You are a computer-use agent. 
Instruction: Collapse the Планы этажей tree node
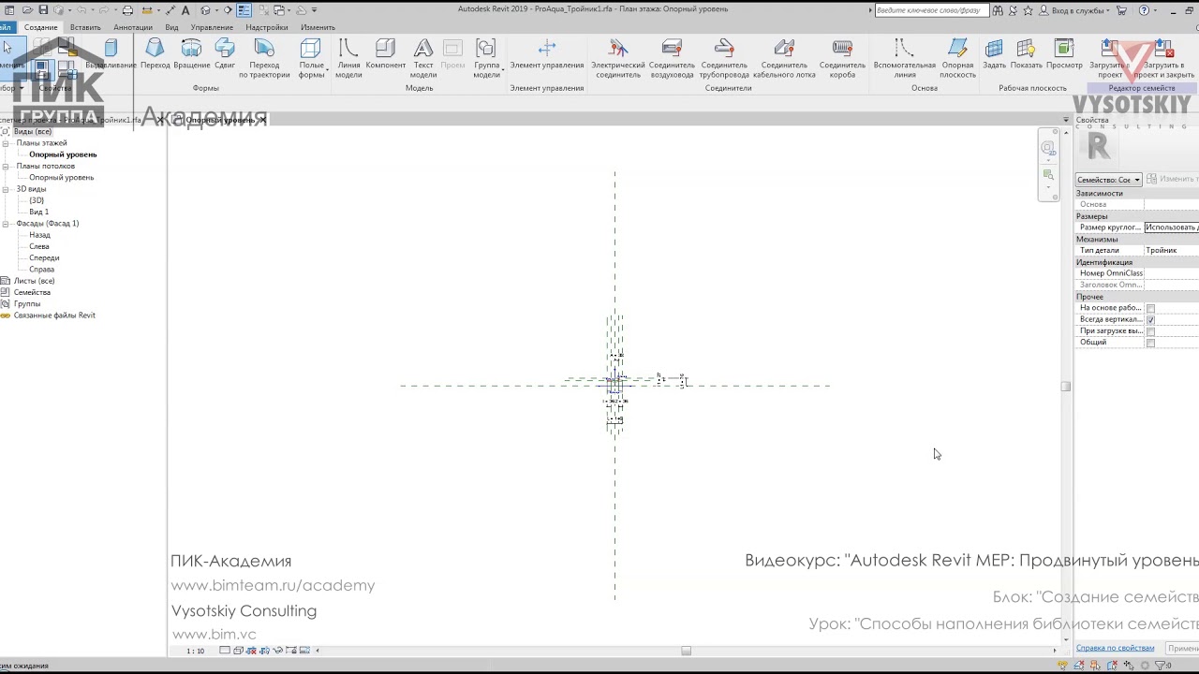pyautogui.click(x=7, y=143)
